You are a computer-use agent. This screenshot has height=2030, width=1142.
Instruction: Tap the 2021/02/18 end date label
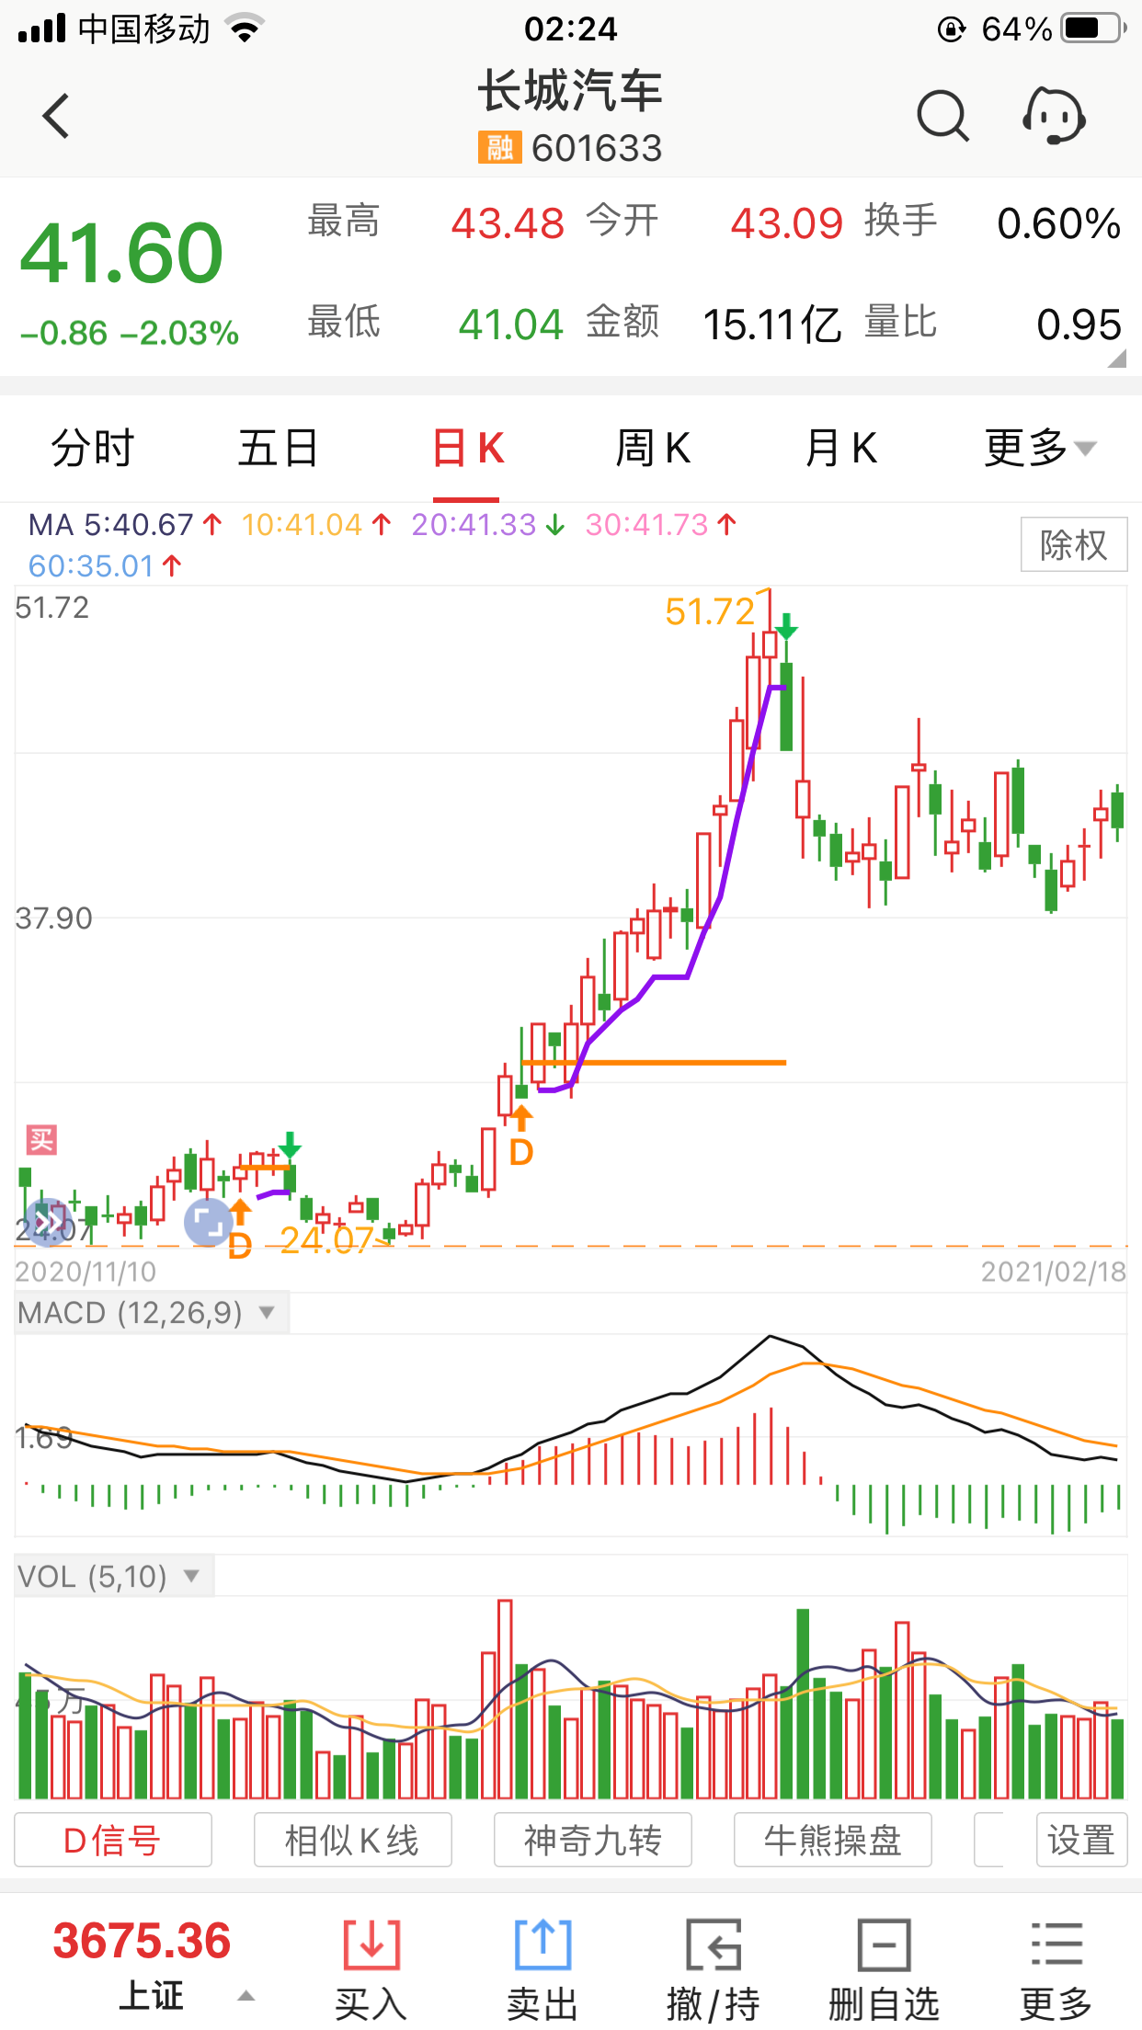click(x=1054, y=1272)
